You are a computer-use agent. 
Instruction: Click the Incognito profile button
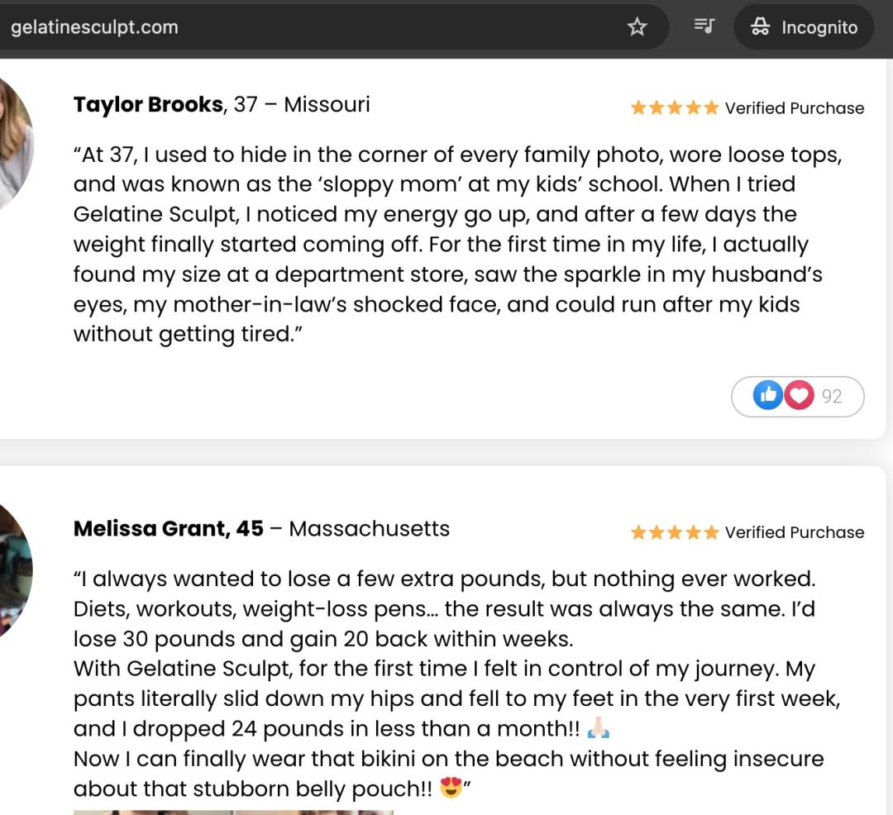804,27
